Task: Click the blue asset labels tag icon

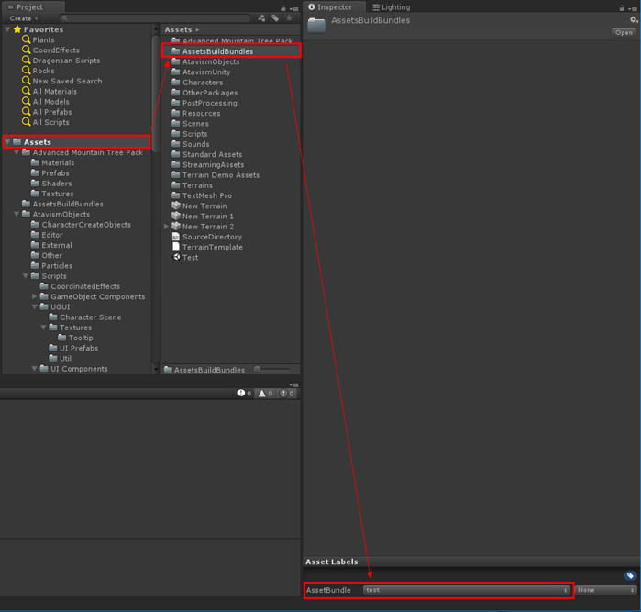Action: (x=630, y=575)
